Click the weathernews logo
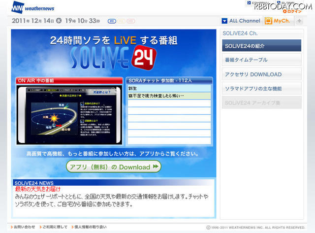Screen dimensions: 315x233 pos(33,7)
